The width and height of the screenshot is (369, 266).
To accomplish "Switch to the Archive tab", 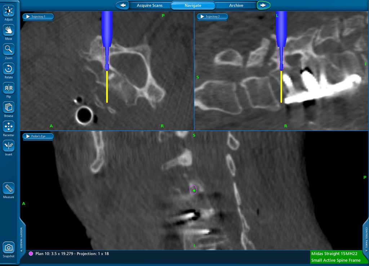I will (x=236, y=5).
